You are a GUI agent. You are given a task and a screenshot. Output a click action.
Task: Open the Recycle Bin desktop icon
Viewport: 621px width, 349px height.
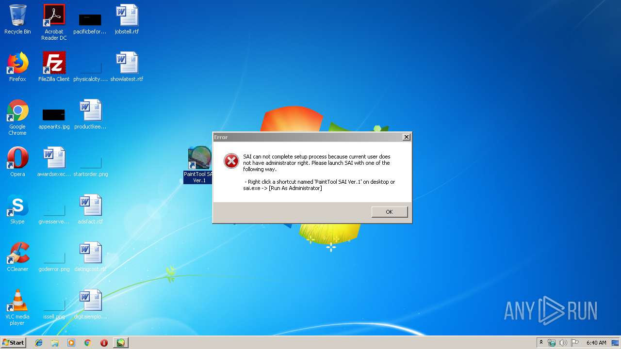click(x=17, y=19)
